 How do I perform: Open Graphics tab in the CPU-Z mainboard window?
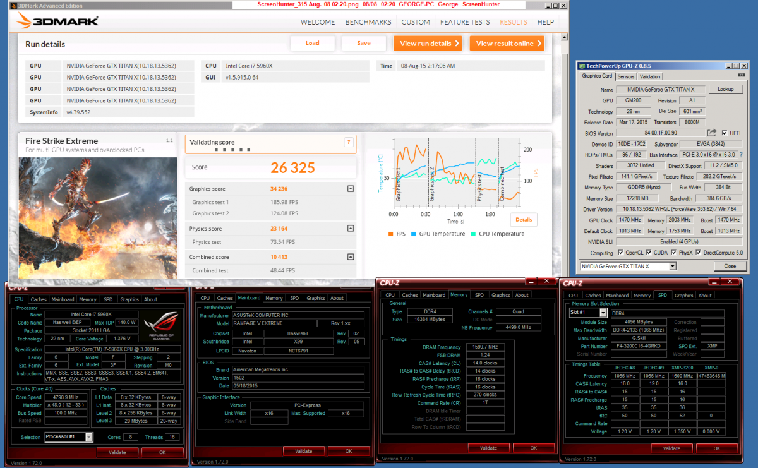(316, 298)
